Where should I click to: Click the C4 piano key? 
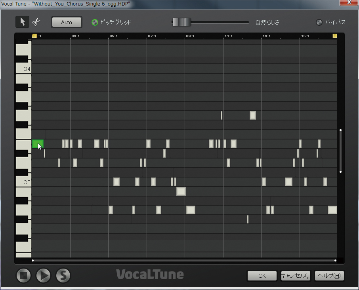23,69
